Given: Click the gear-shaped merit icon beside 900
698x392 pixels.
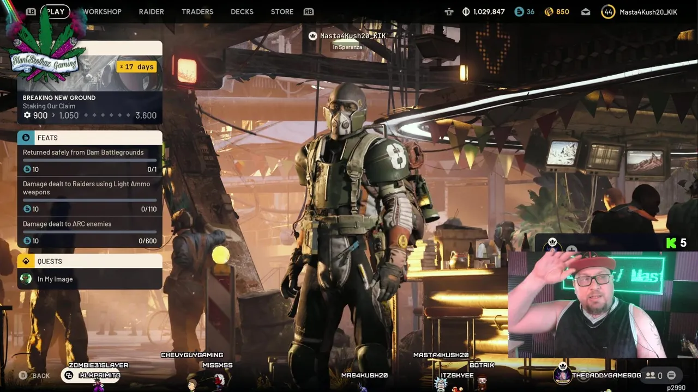Looking at the screenshot, I should coord(27,115).
